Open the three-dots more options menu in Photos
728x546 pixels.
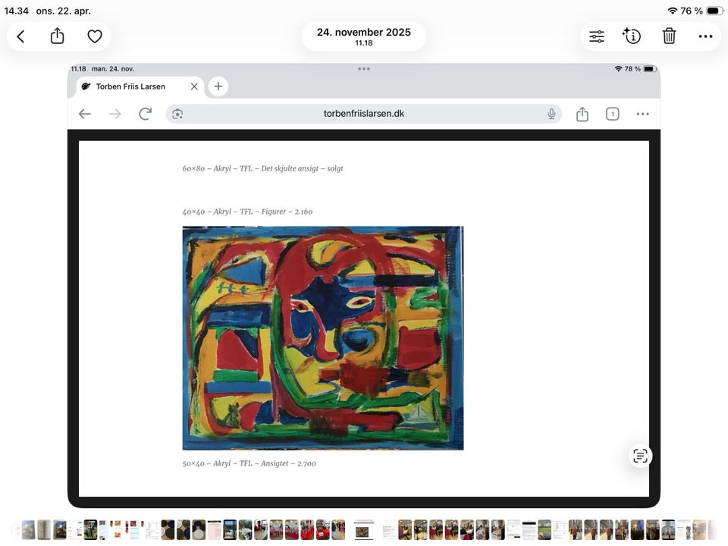705,36
